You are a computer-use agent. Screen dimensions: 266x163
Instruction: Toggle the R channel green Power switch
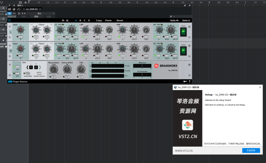183,50
